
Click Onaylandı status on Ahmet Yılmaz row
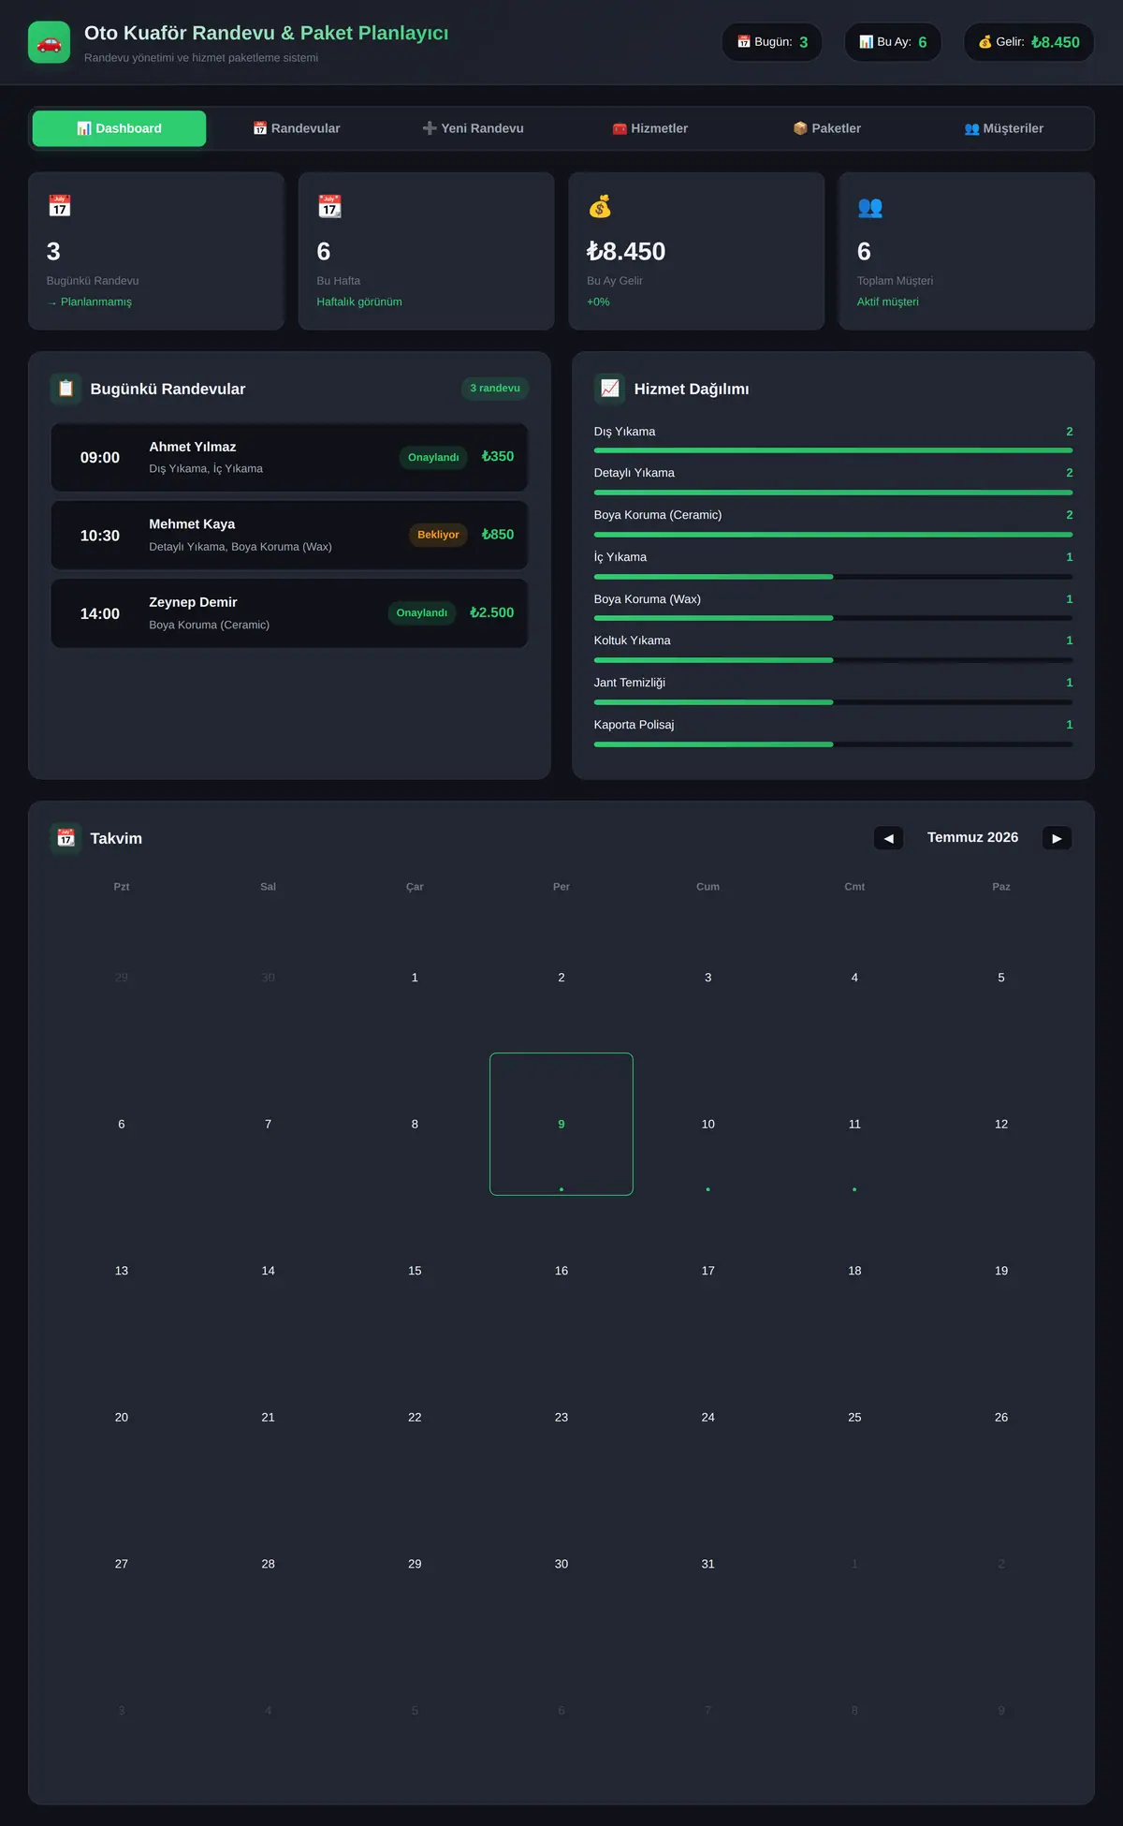433,457
